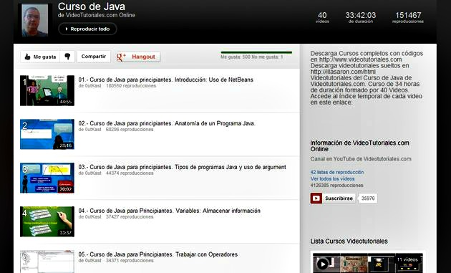Open title 04.- Variables: Almacenar información

[x=170, y=211]
